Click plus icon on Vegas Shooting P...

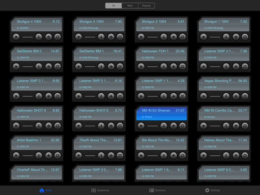[236, 96]
